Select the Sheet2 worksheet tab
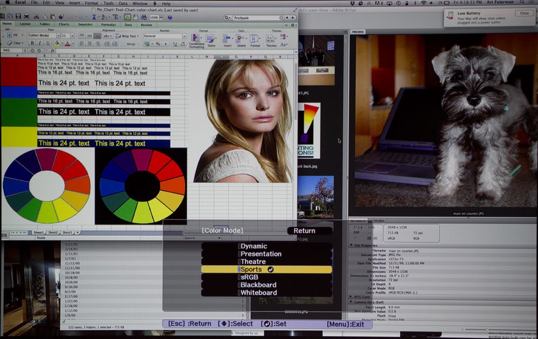Viewport: 538px width, 339px height. (53, 233)
